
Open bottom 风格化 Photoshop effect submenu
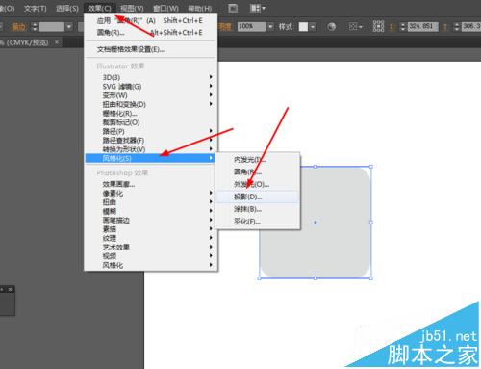[x=150, y=265]
